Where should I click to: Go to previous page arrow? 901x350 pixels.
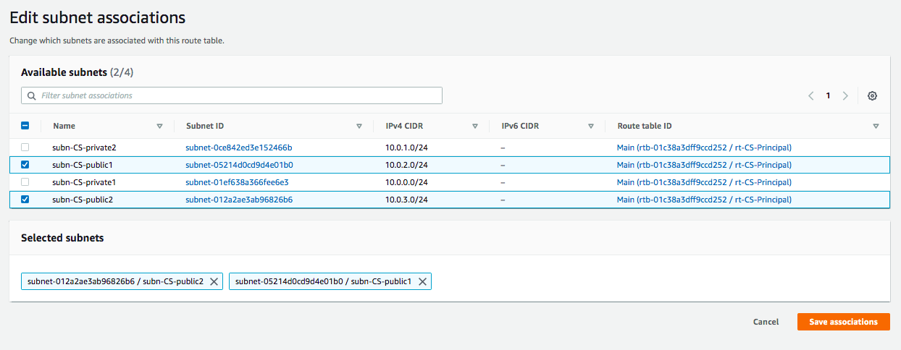(x=811, y=95)
